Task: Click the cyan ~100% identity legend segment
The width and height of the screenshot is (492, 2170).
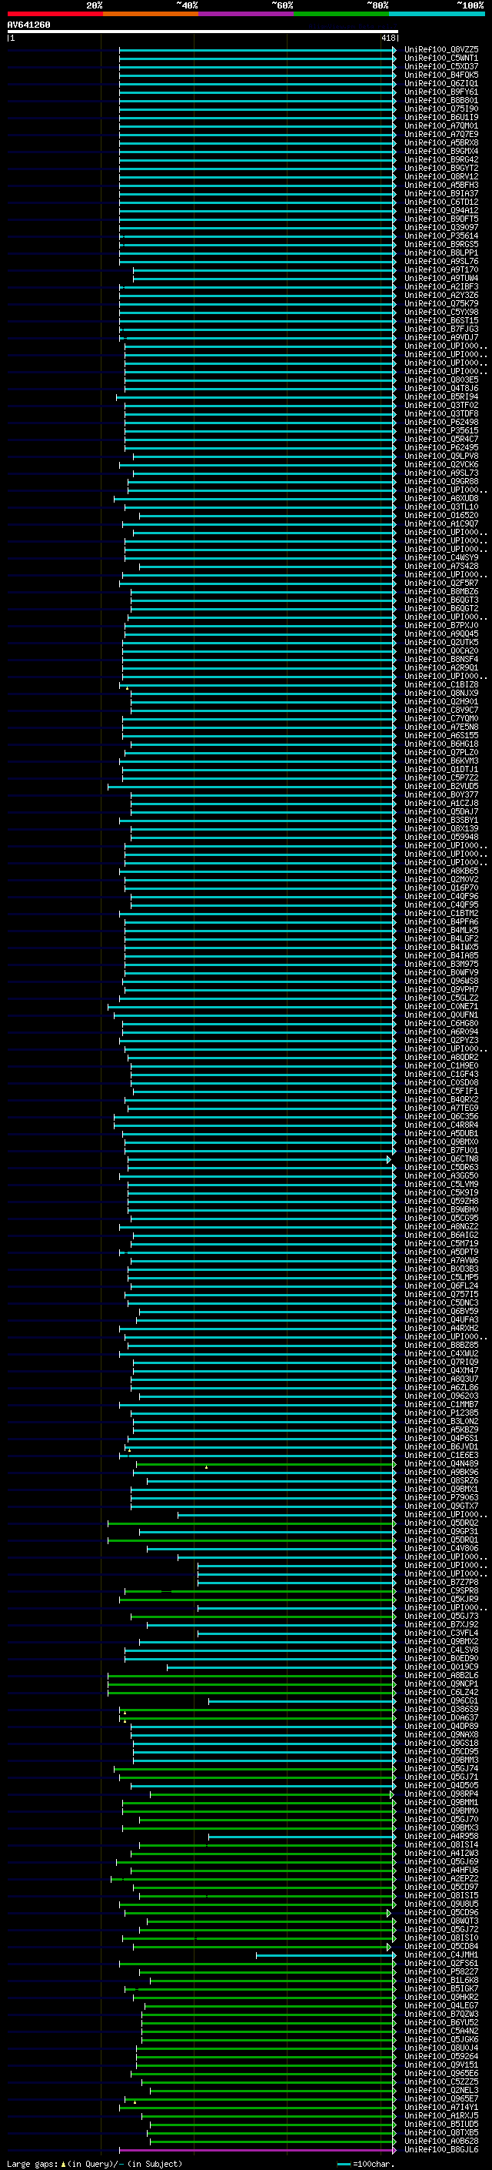Action: coord(437,14)
